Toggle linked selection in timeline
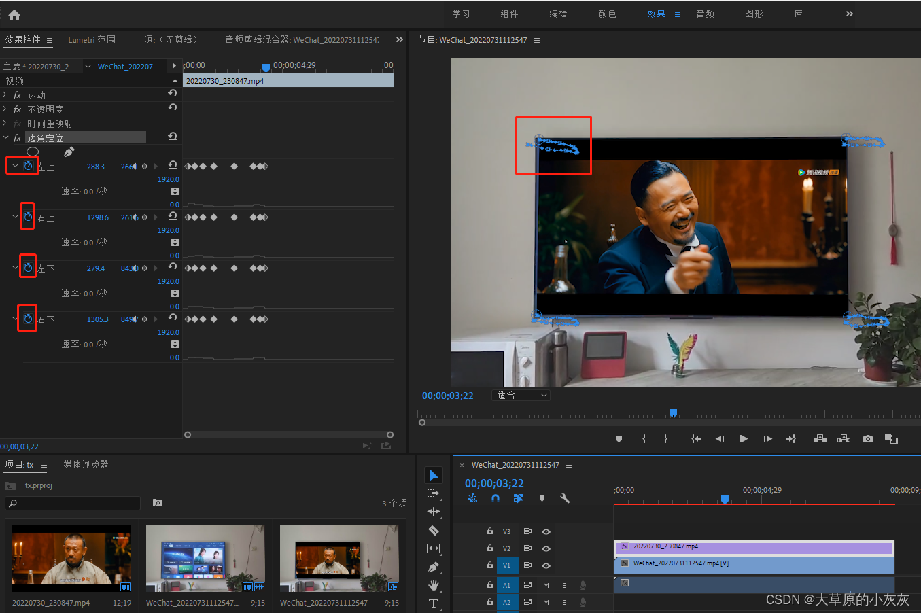This screenshot has width=921, height=613. 519,498
